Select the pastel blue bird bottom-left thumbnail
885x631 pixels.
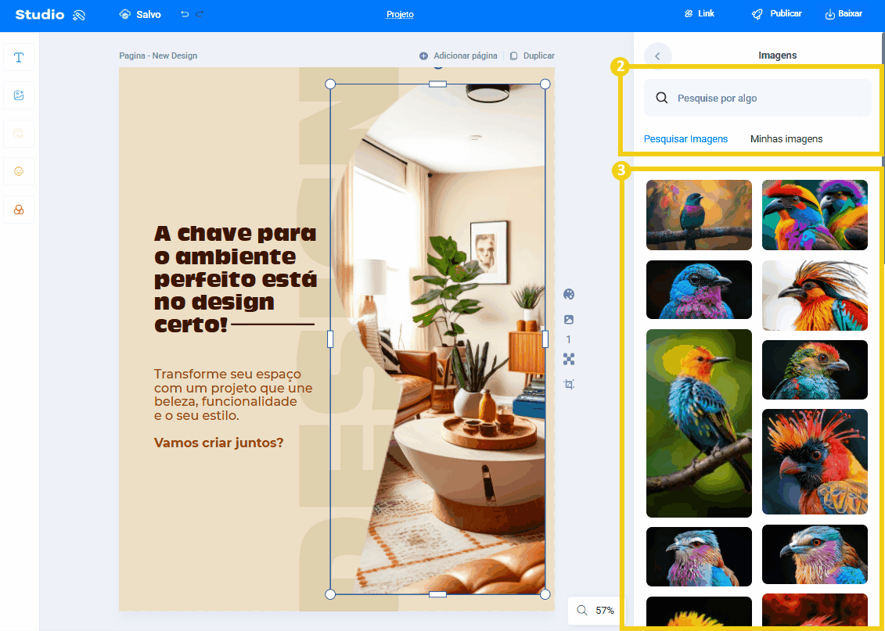click(x=699, y=557)
